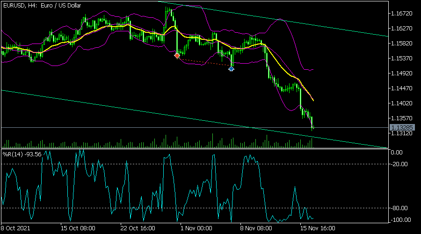Click the 8 Oct 2021 date label
The image size is (421, 234).
pyautogui.click(x=15, y=228)
